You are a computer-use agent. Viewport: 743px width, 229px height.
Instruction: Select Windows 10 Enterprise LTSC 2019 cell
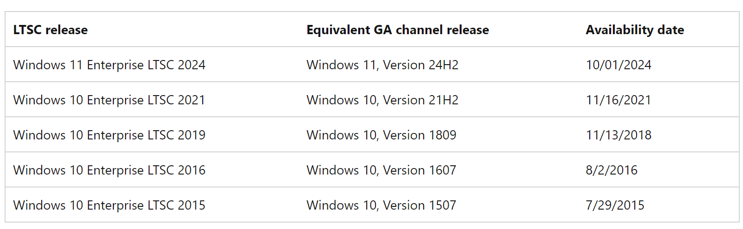point(109,135)
